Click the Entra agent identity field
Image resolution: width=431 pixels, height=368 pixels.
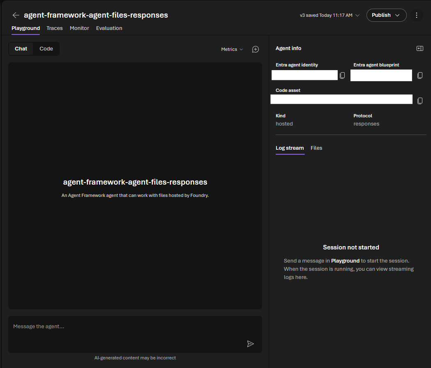304,75
